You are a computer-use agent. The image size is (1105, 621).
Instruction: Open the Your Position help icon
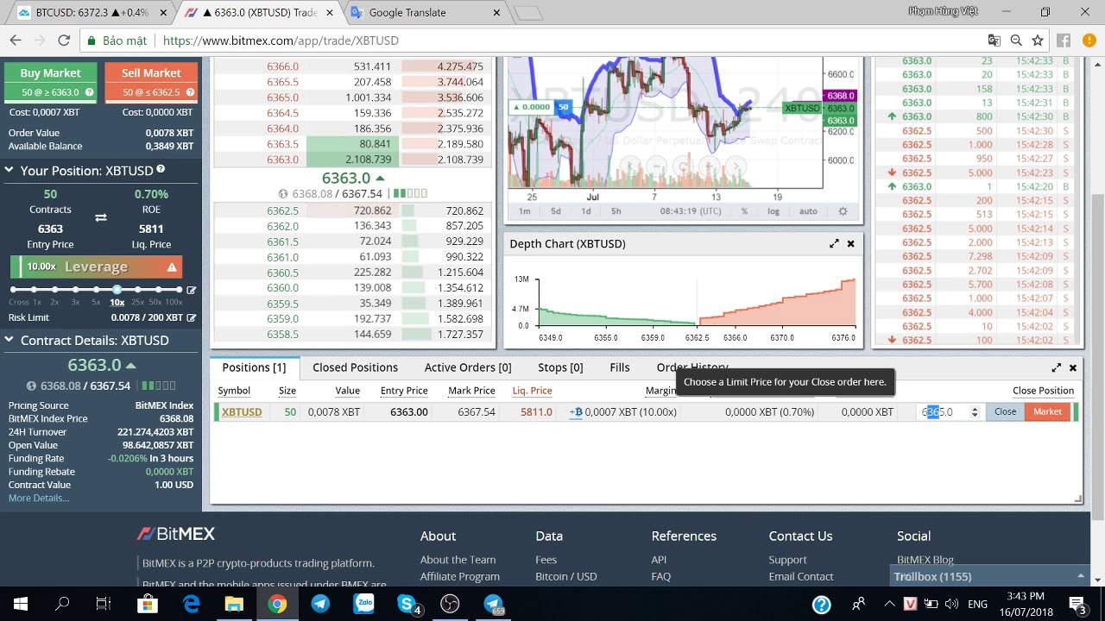pos(161,170)
